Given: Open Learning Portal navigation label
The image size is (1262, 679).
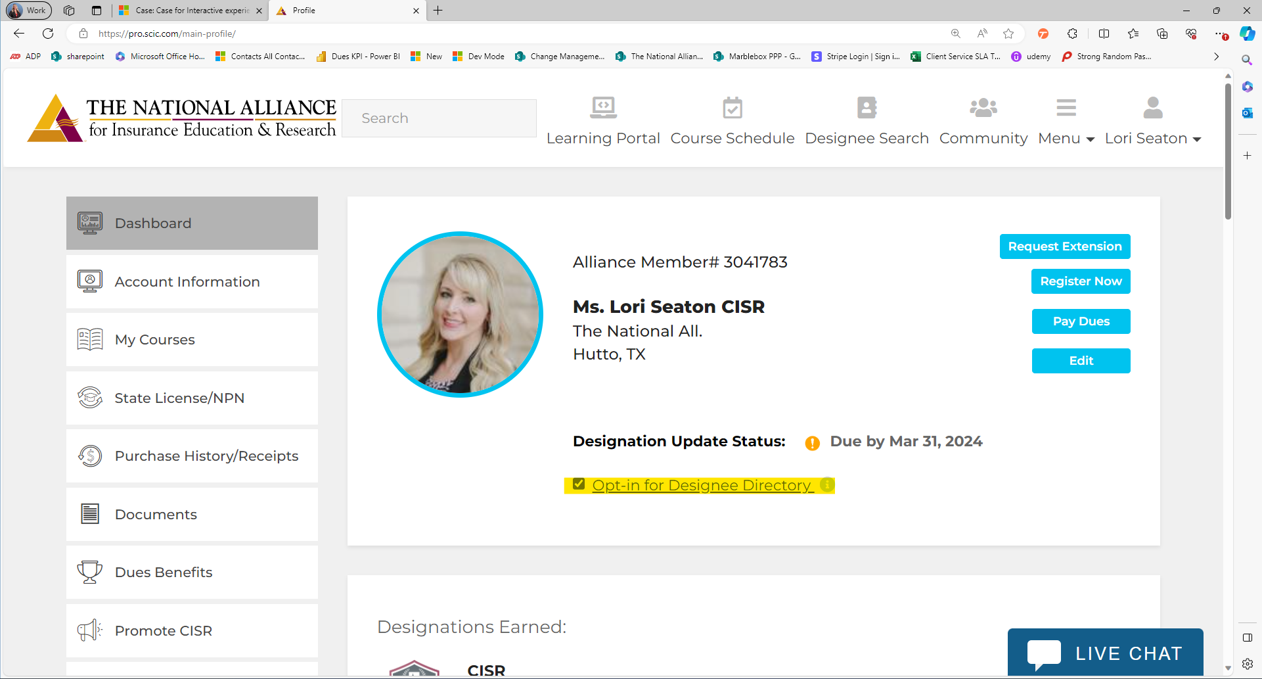Looking at the screenshot, I should [x=603, y=139].
